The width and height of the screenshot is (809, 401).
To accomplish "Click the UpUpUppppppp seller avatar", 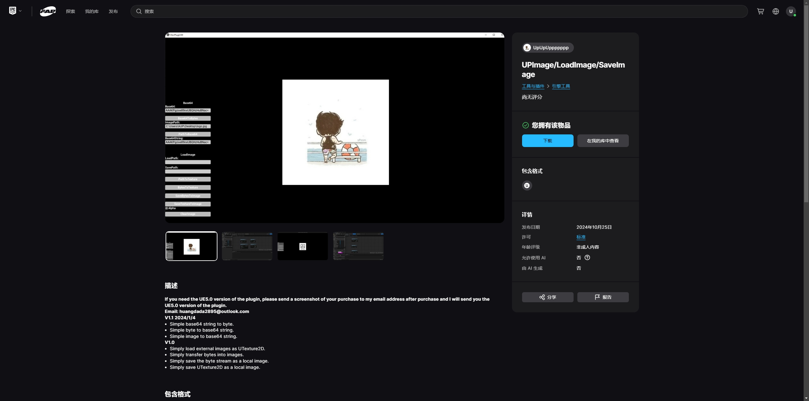I will coord(527,48).
